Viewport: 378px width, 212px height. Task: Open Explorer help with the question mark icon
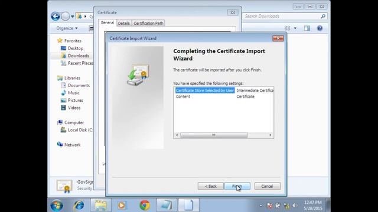point(320,28)
